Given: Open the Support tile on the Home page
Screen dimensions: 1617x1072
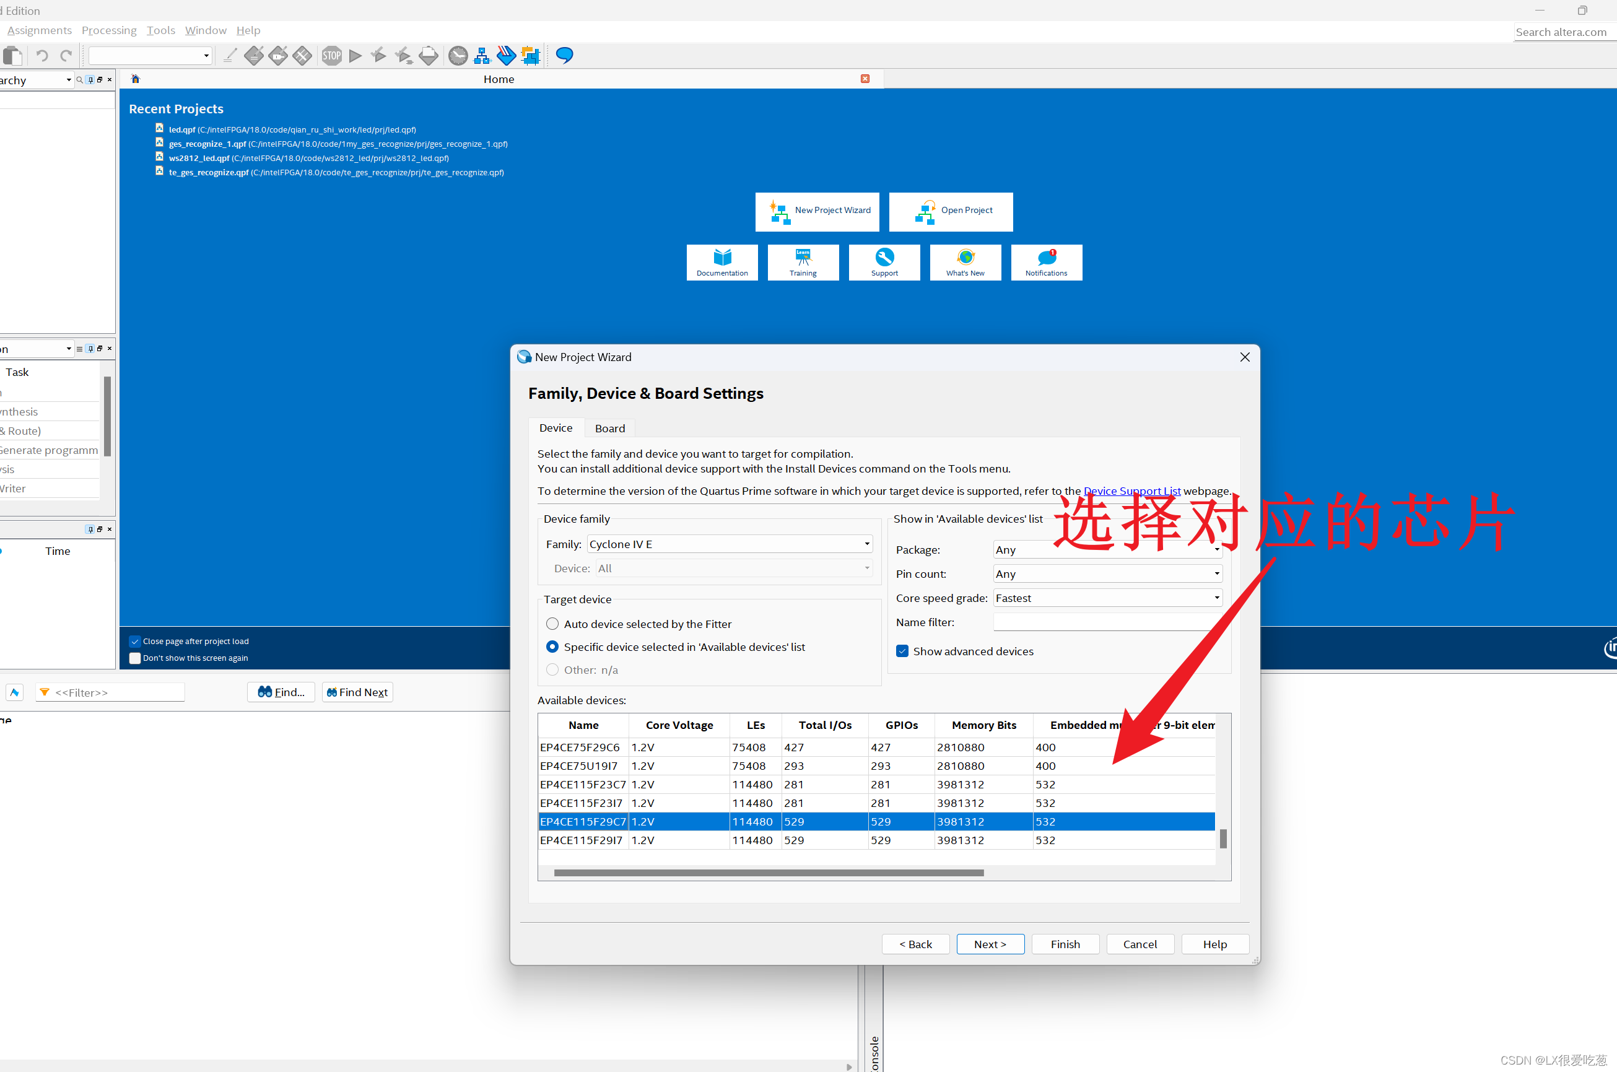Looking at the screenshot, I should click(x=884, y=263).
